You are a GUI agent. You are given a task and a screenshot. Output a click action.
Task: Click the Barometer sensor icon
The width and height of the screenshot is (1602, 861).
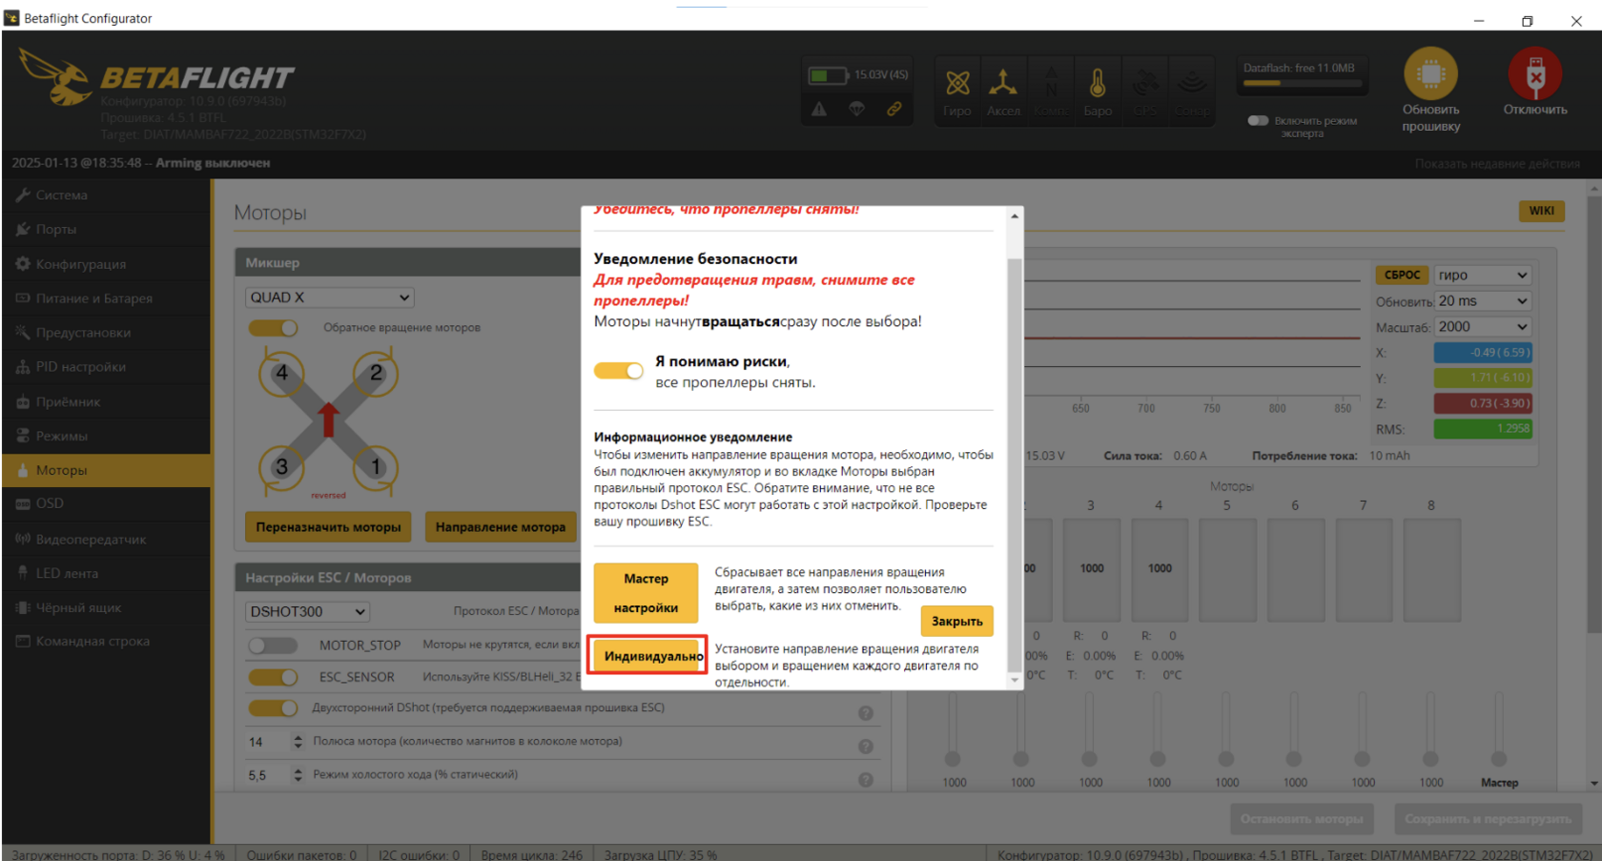(1098, 84)
